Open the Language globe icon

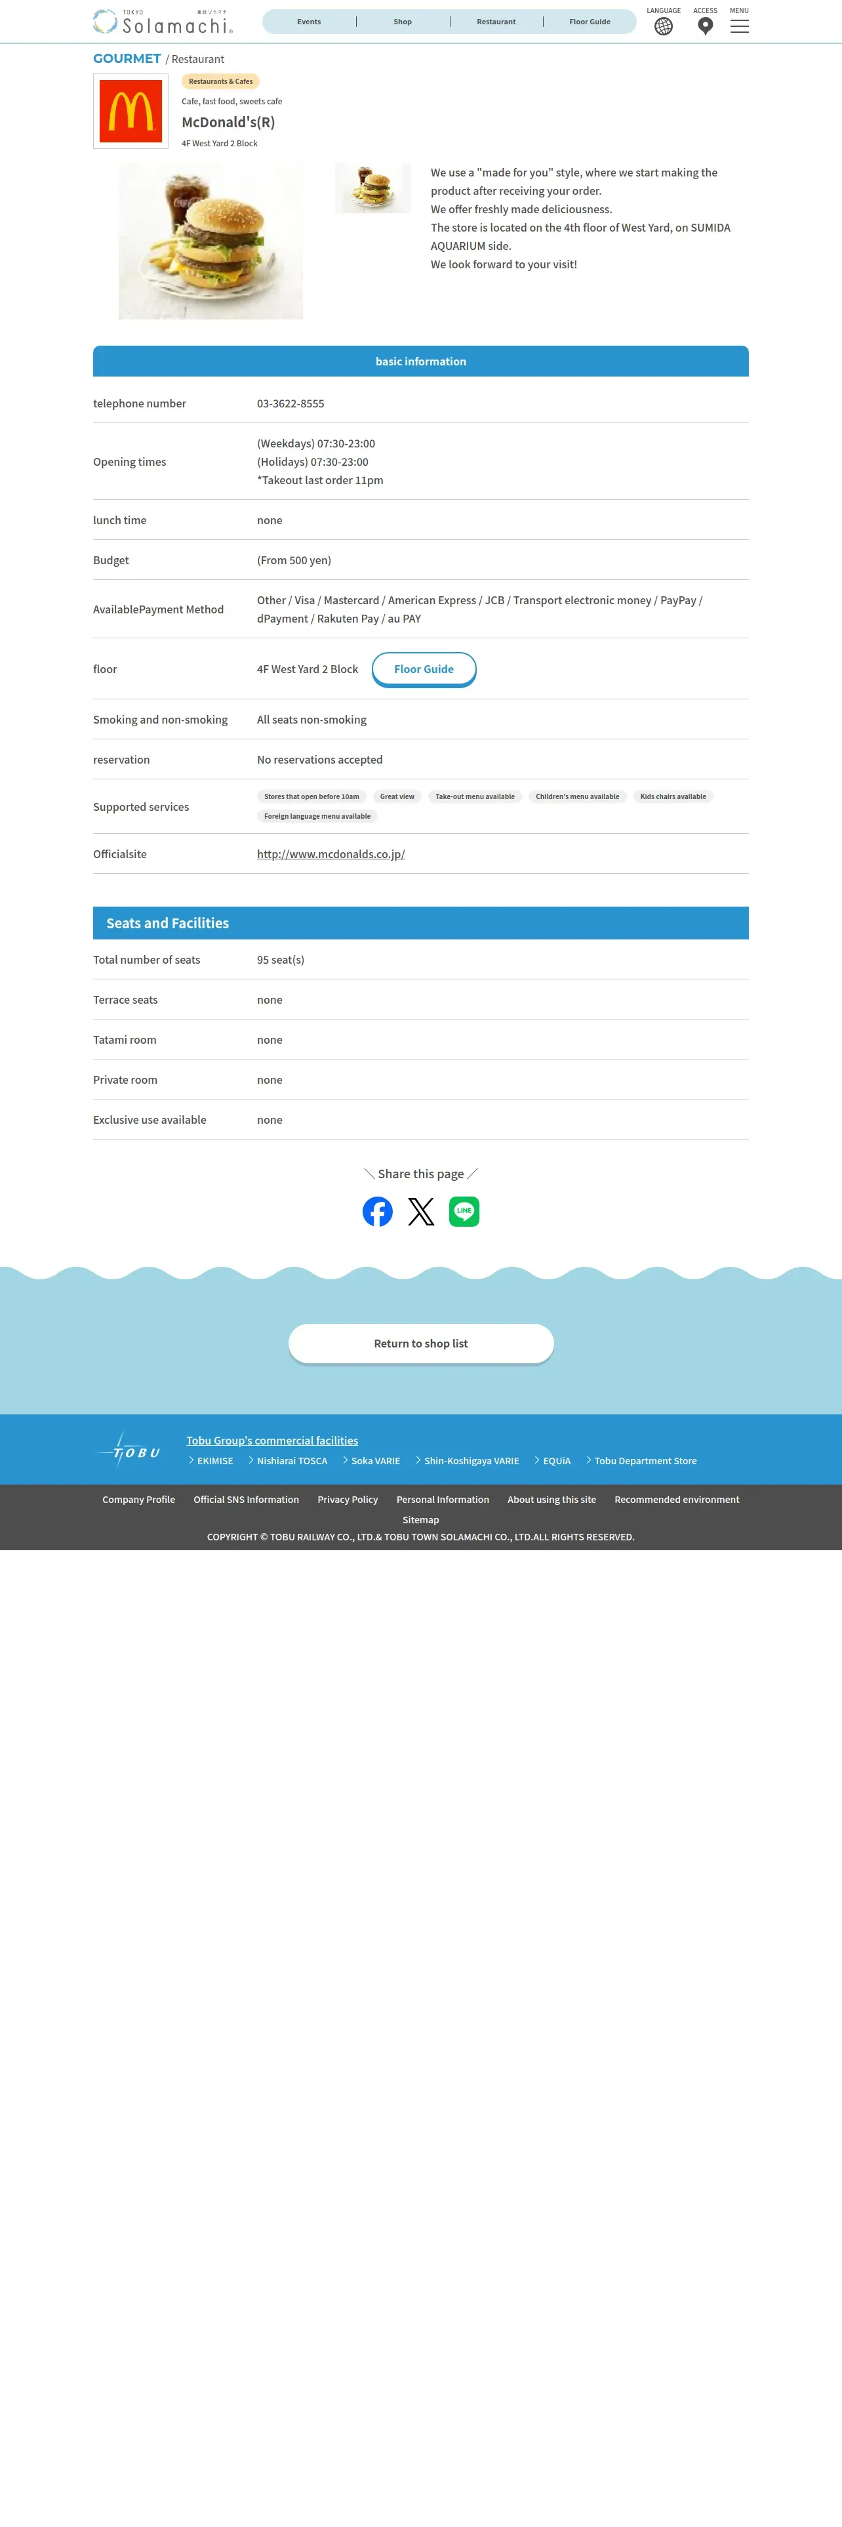[x=664, y=26]
